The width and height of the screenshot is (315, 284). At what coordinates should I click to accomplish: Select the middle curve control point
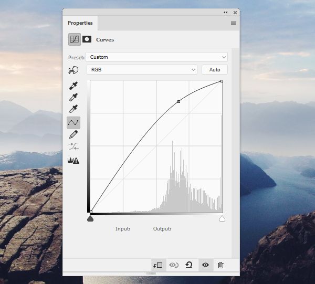pos(179,102)
